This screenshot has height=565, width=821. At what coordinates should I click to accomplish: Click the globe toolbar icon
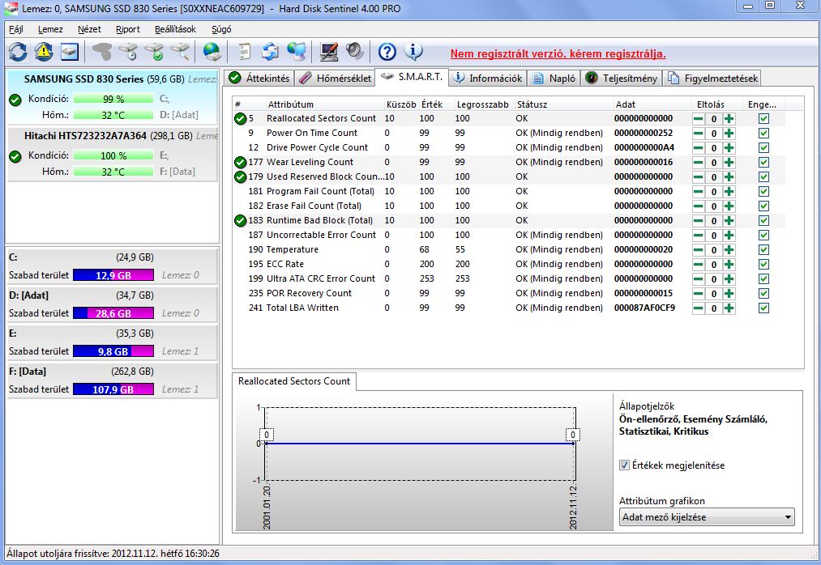[x=212, y=52]
